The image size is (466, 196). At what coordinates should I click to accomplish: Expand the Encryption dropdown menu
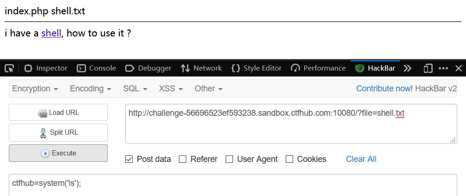35,89
